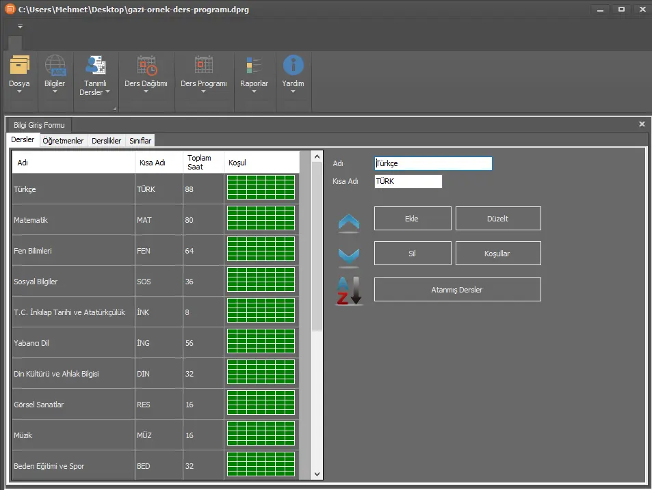Click the Matematik green condition grid
Viewport: 652px width, 490px height.
(x=261, y=219)
